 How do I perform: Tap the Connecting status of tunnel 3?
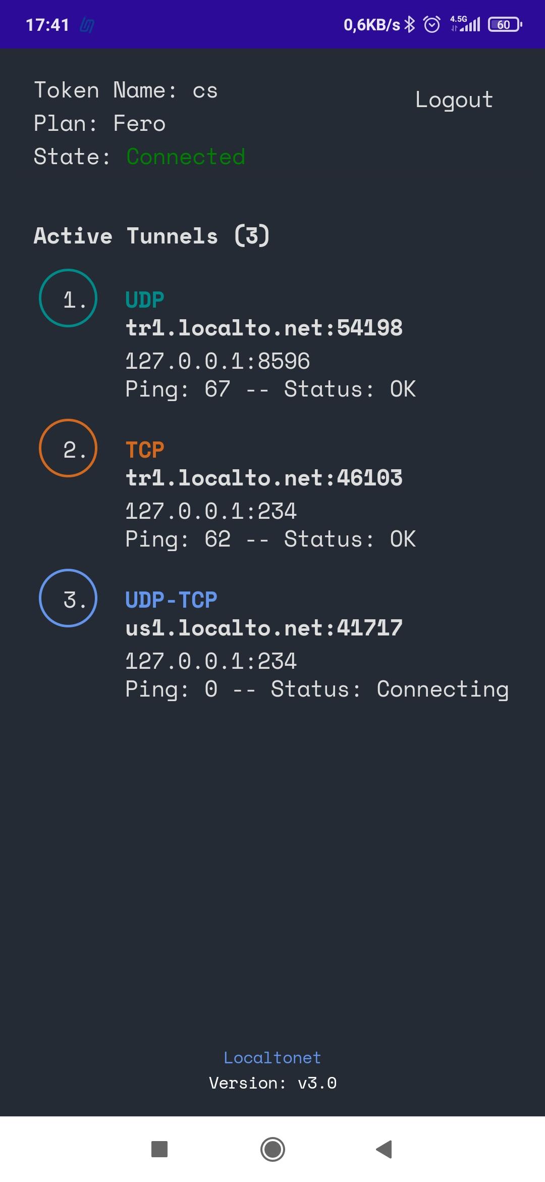pyautogui.click(x=443, y=689)
